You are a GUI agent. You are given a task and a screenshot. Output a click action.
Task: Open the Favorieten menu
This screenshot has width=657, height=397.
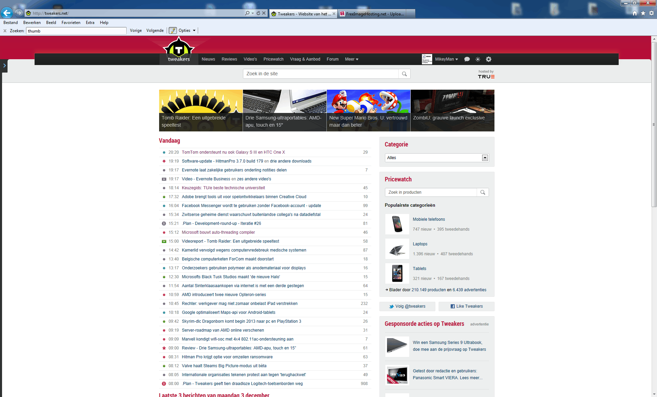pyautogui.click(x=71, y=23)
